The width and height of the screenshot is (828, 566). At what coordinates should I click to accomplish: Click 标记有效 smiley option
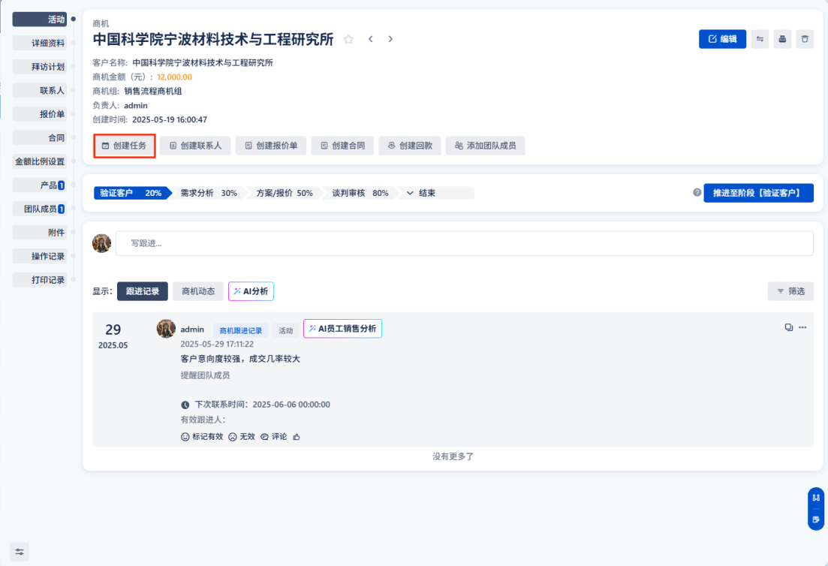(x=202, y=437)
